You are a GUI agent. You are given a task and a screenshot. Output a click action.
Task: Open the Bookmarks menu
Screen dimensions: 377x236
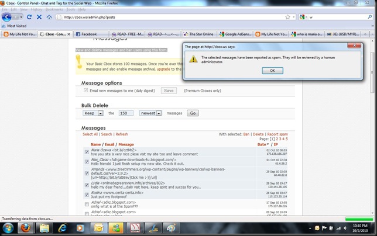coord(54,9)
